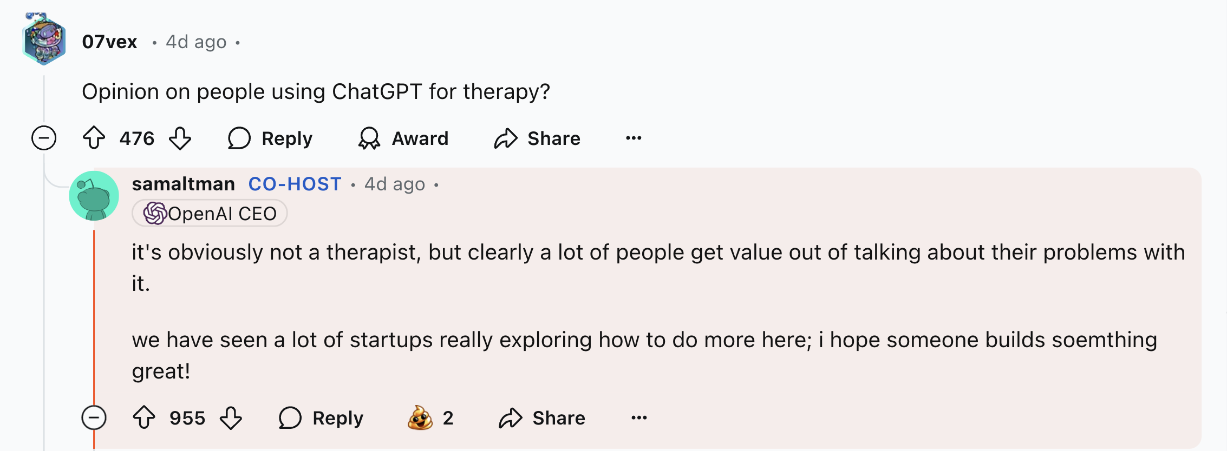Viewport: 1227px width, 451px height.
Task: Click the Award icon on the question
Action: pyautogui.click(x=370, y=138)
